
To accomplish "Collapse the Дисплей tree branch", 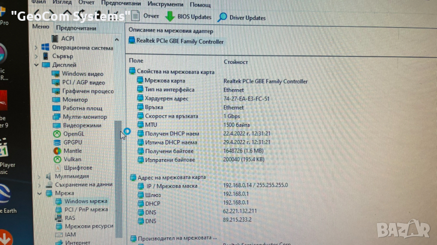I will pos(37,65).
